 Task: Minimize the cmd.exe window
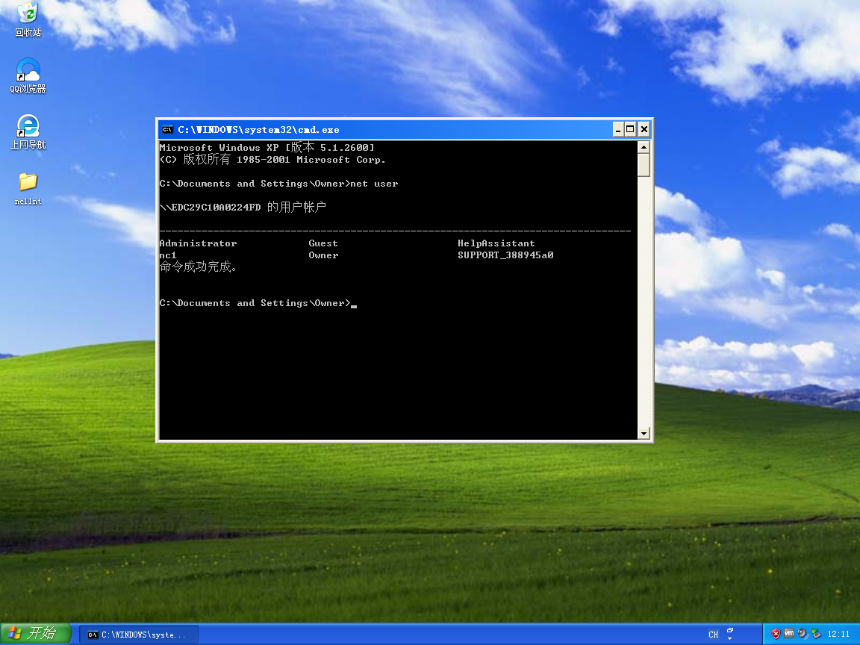point(618,129)
